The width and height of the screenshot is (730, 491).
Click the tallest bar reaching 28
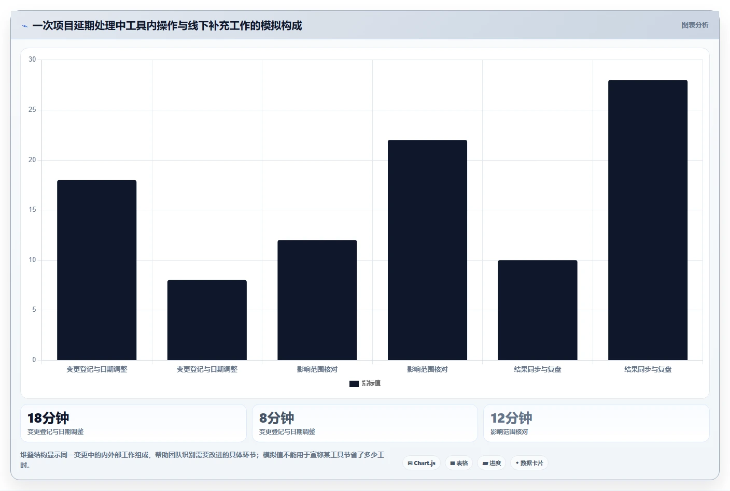pyautogui.click(x=648, y=220)
